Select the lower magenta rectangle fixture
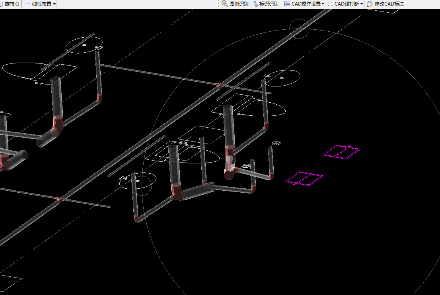The image size is (440, 295). [304, 178]
